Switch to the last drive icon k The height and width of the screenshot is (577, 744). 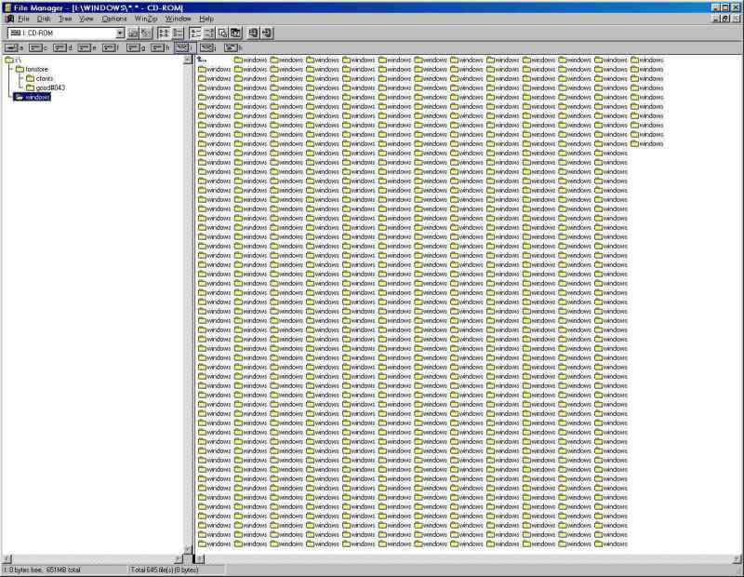point(232,48)
